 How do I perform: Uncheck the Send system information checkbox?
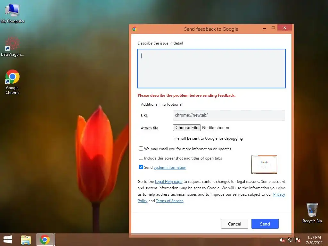(x=141, y=167)
